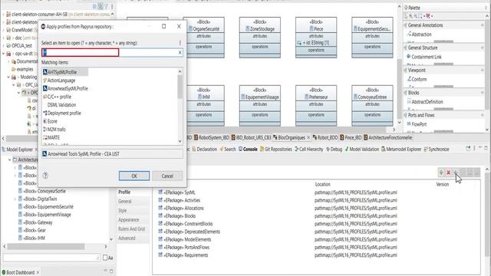491x276 pixels.
Task: Toggle the Aa case sensitive checkbox
Action: pyautogui.click(x=105, y=258)
